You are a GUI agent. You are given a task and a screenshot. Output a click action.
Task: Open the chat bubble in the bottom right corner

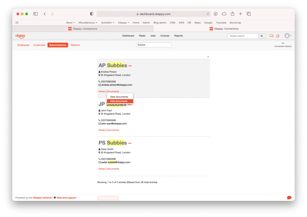tap(289, 198)
